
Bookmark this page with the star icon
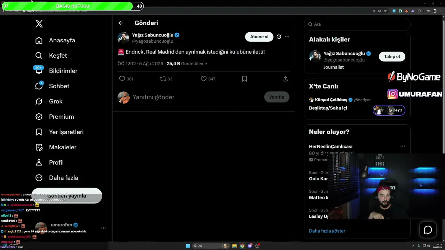[x=385, y=11]
